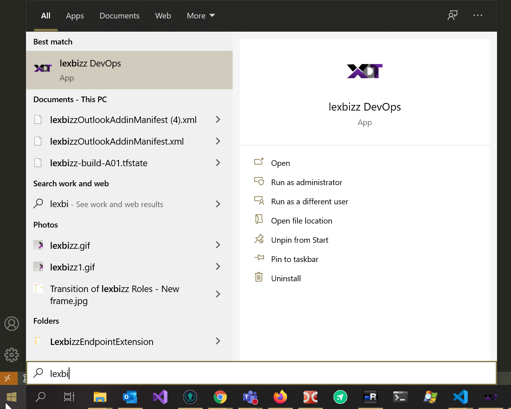Click the Open action icon for lexbizz DevOps

pos(259,161)
